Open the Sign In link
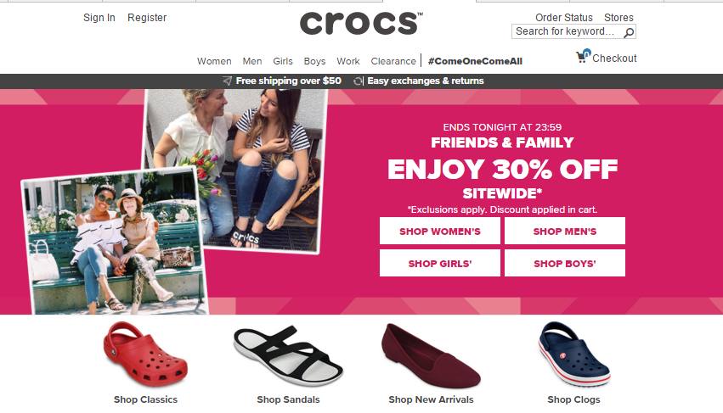 pyautogui.click(x=99, y=18)
